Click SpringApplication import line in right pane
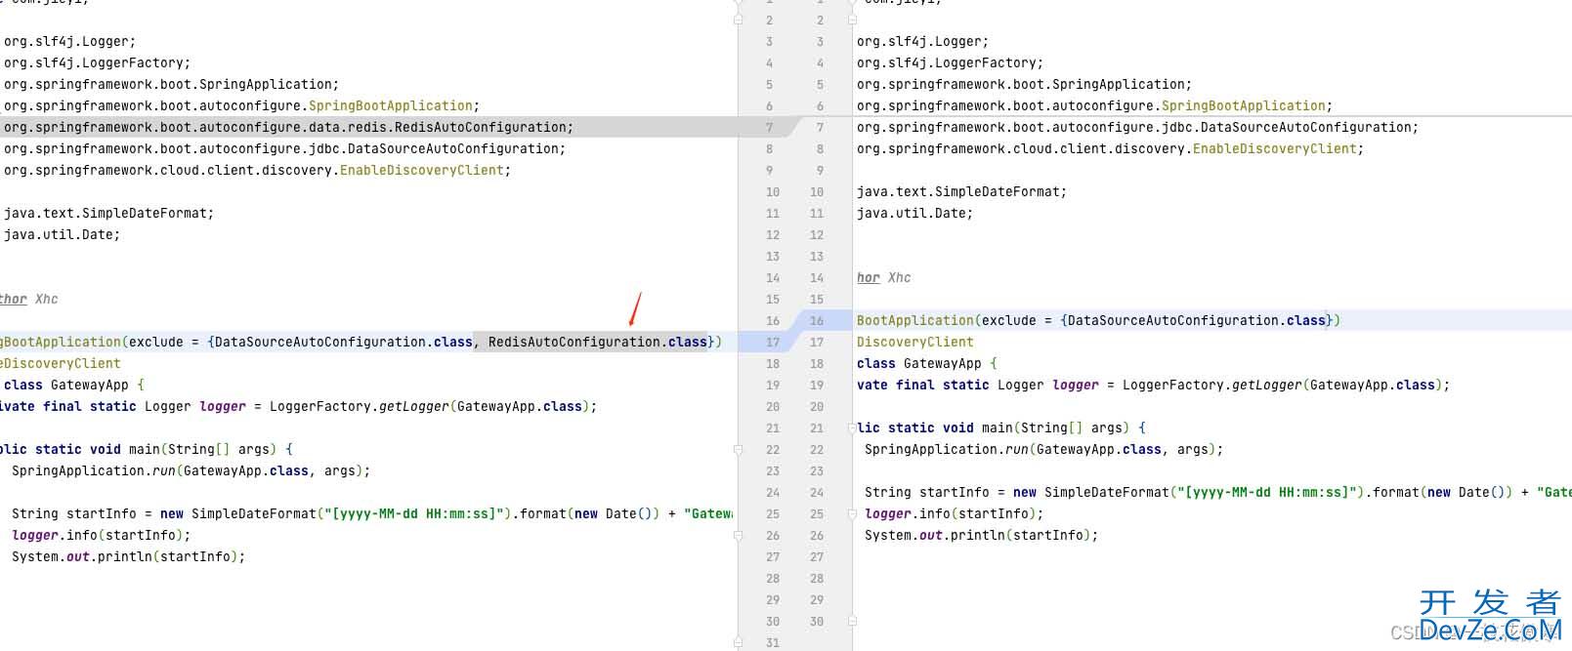 (x=1024, y=84)
